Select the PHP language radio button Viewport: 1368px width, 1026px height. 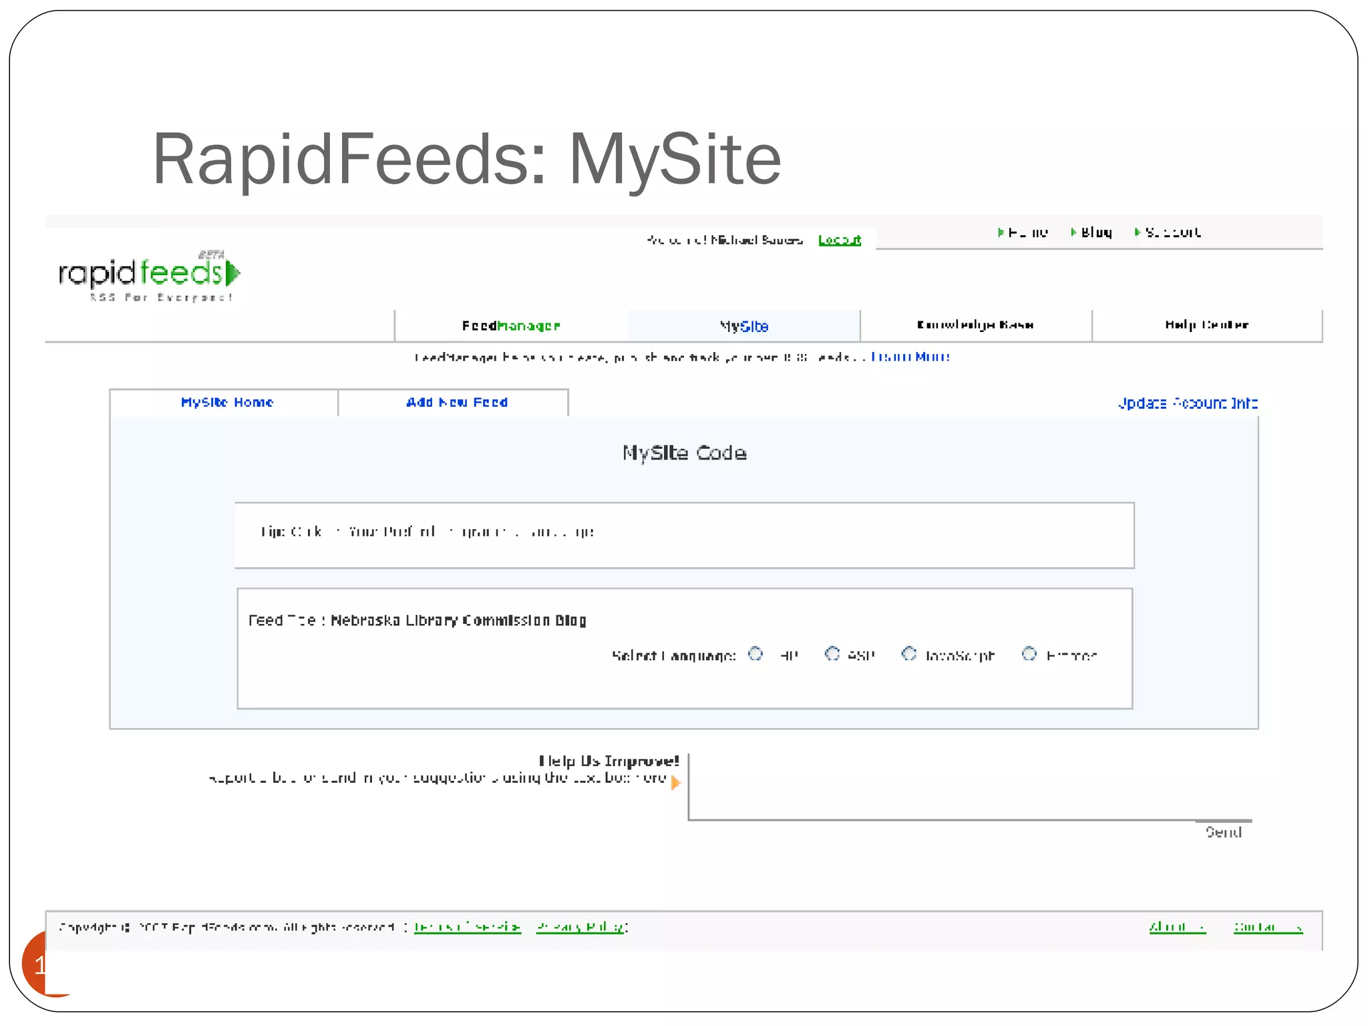[x=755, y=654]
